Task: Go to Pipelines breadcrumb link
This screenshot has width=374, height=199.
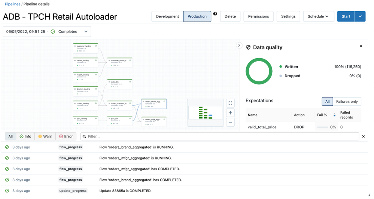Action: pos(13,4)
